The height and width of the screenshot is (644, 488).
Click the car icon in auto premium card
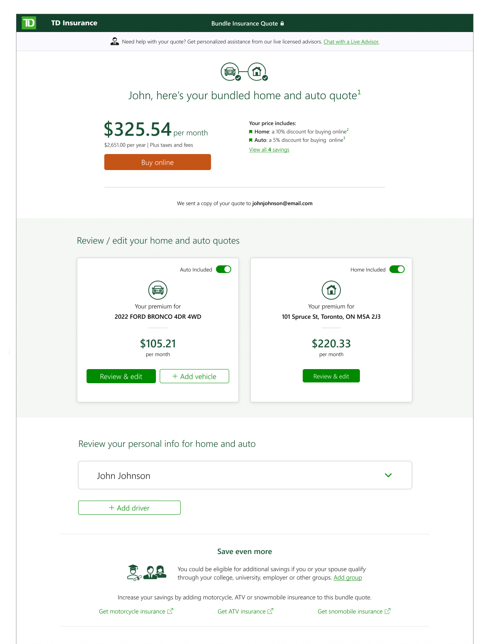[158, 290]
